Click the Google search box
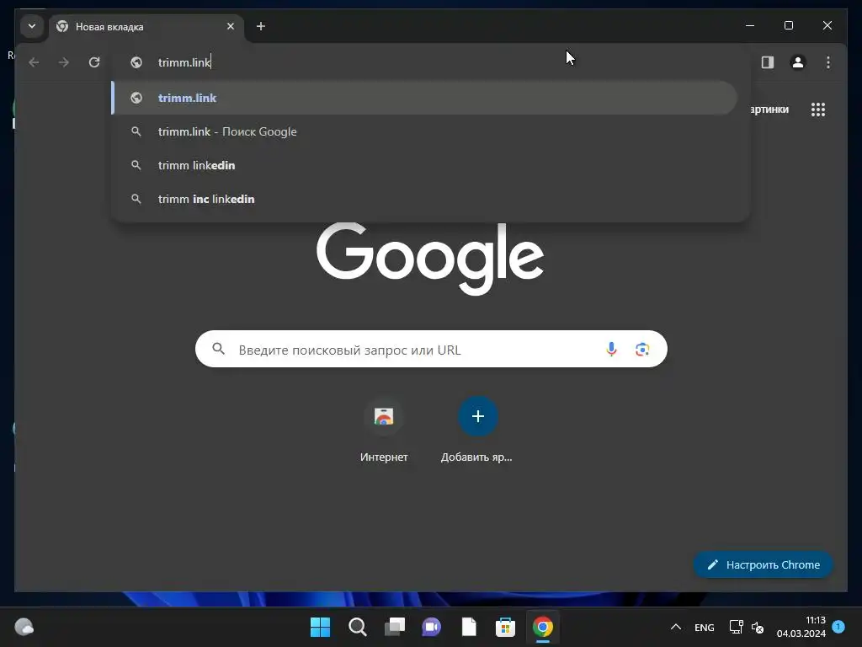 coord(431,349)
